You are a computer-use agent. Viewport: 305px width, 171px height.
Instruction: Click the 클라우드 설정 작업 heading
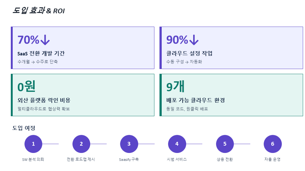click(x=189, y=54)
